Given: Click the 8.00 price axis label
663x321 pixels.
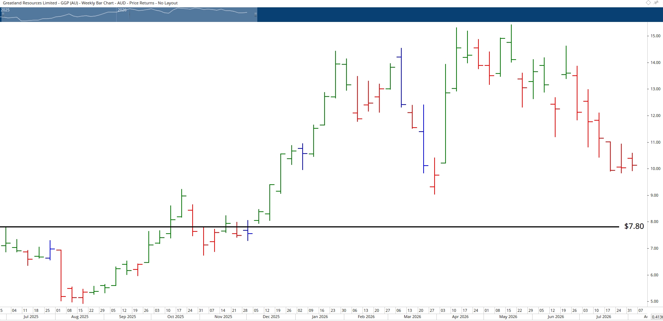Looking at the screenshot, I should (654, 222).
